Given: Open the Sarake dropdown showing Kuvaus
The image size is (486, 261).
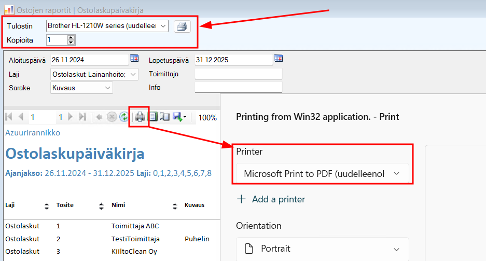Looking at the screenshot, I should [x=108, y=88].
